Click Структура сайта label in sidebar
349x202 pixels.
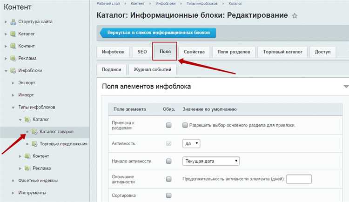(x=35, y=22)
